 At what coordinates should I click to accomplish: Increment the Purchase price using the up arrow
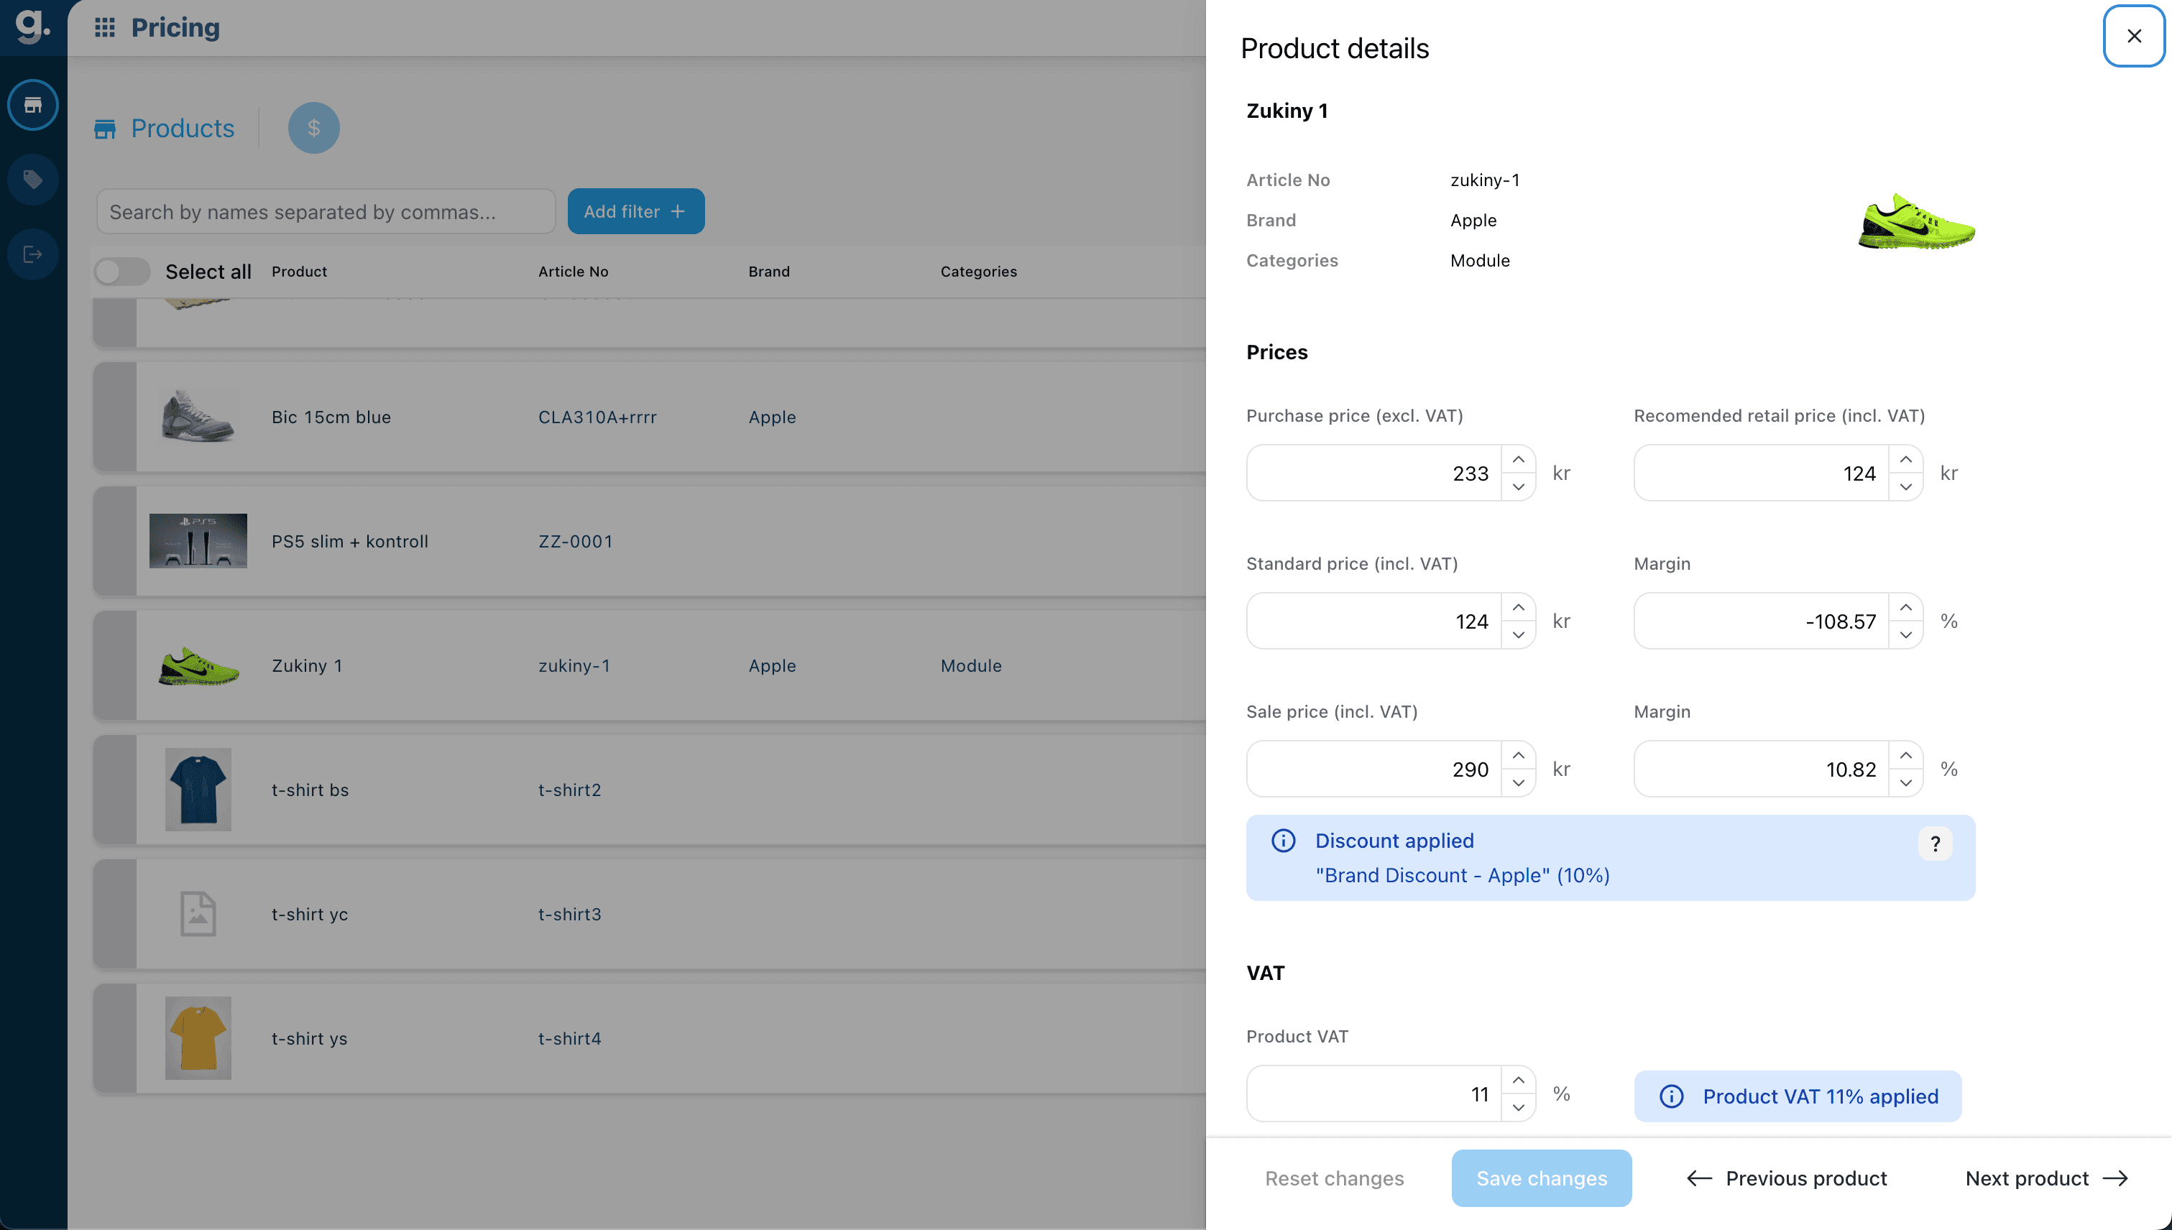tap(1518, 458)
